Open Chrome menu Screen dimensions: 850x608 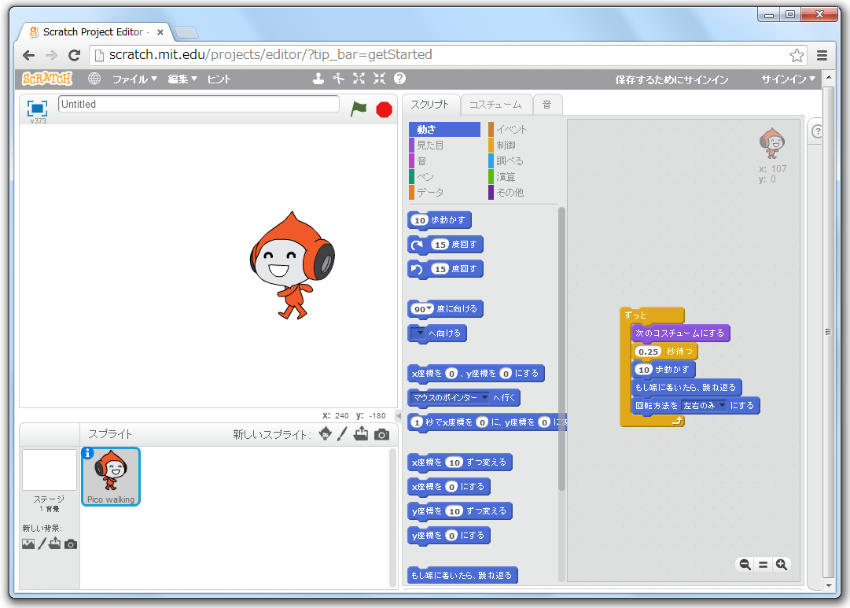(822, 55)
